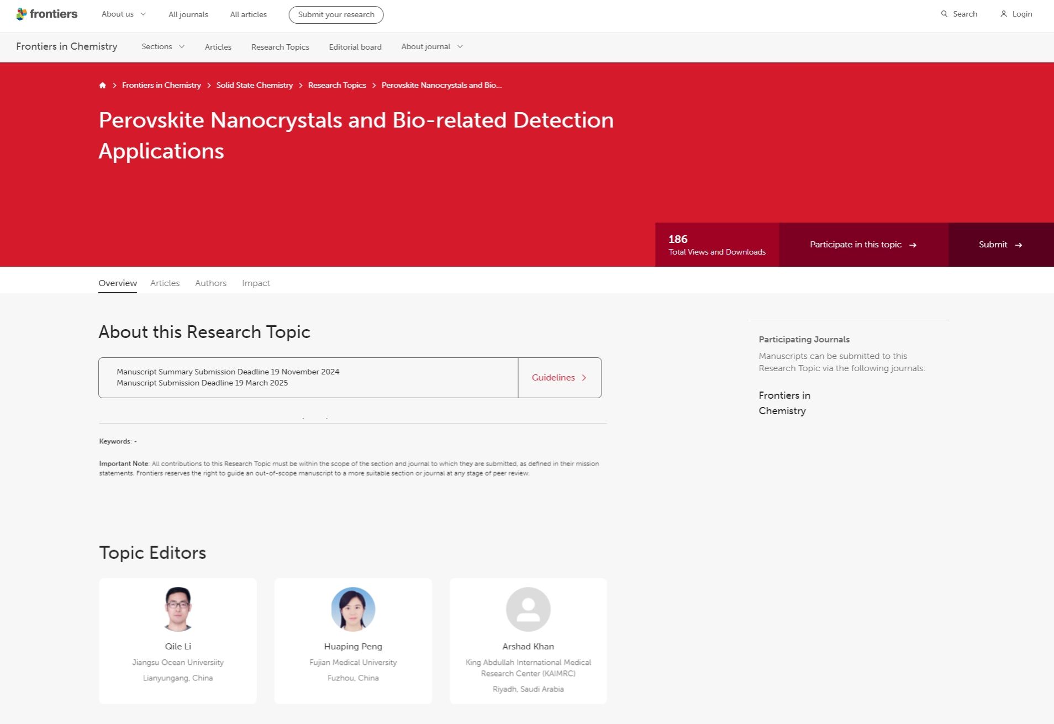Switch to the Impact tab

coord(256,283)
